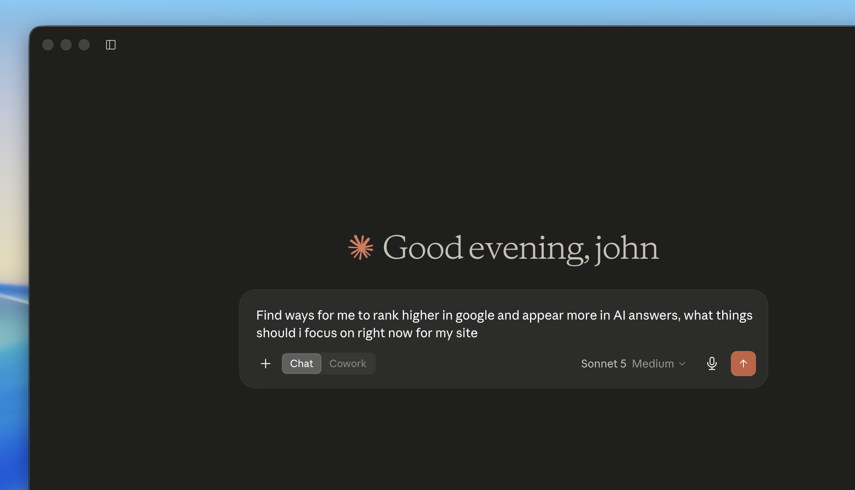The image size is (855, 490).
Task: Start voice dictation with the microphone
Action: [712, 364]
